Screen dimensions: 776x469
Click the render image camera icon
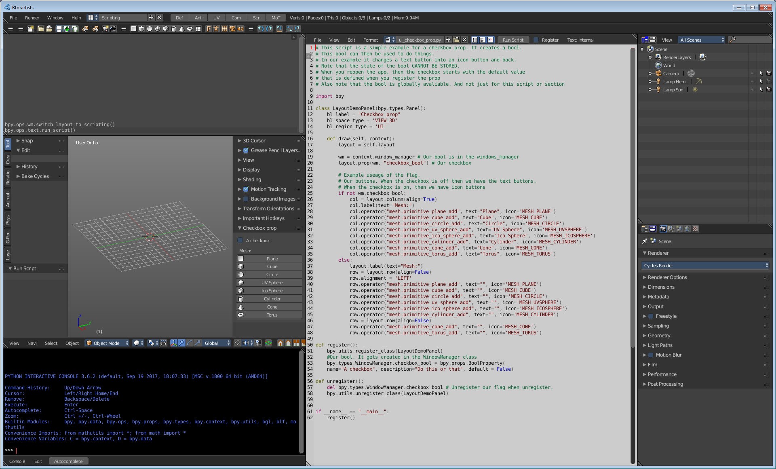[105, 29]
